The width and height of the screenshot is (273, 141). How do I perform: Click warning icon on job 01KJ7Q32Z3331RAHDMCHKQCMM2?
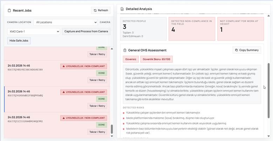(x=63, y=118)
